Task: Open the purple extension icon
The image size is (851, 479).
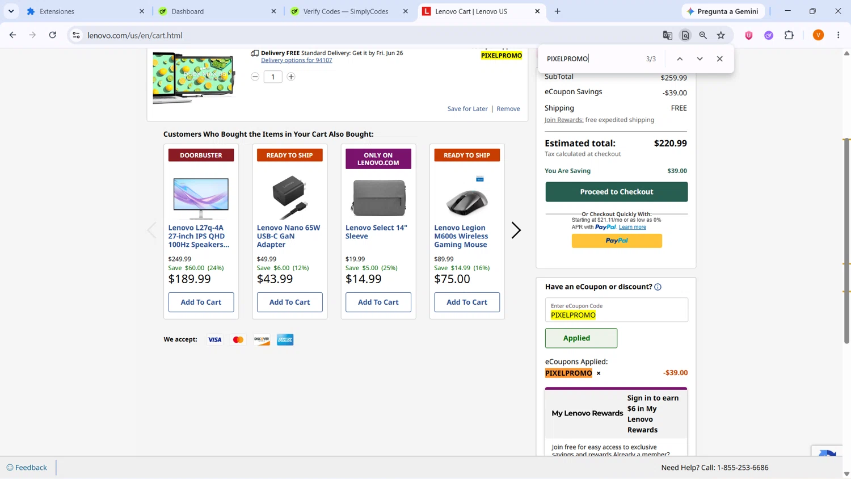Action: [769, 35]
